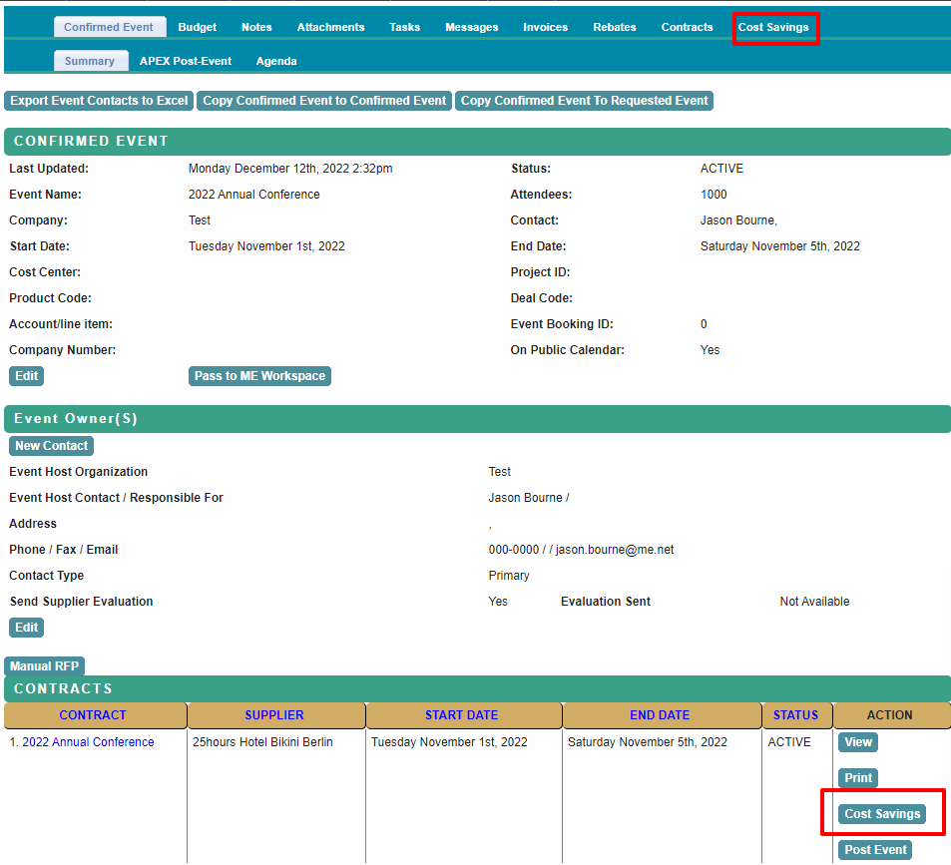Click the Manual RFP button
The width and height of the screenshot is (951, 865).
coord(44,666)
